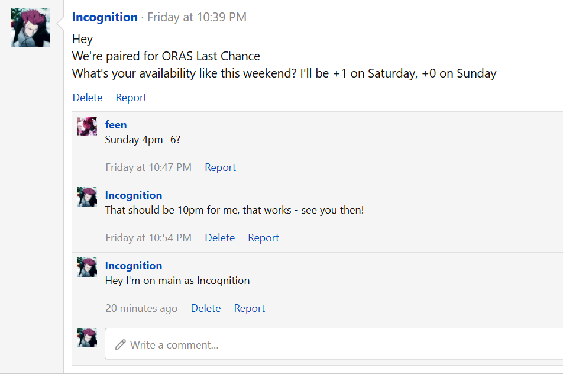
Task: Report feen's Sunday 4pm comment
Action: click(220, 167)
